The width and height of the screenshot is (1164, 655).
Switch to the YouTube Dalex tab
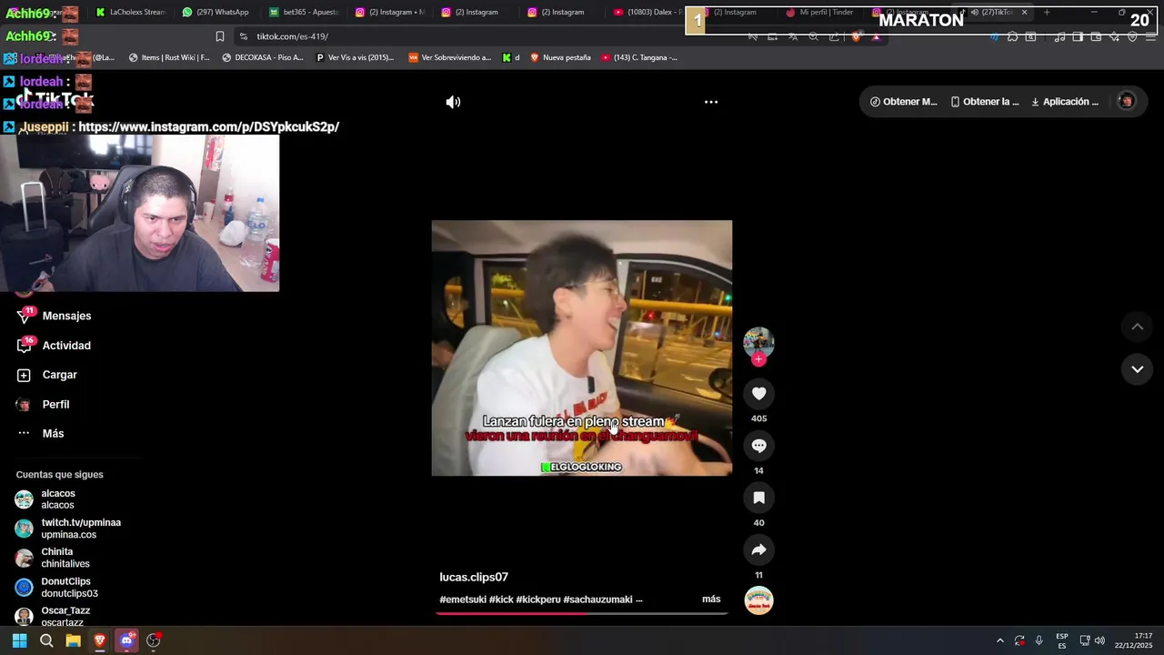tap(647, 13)
